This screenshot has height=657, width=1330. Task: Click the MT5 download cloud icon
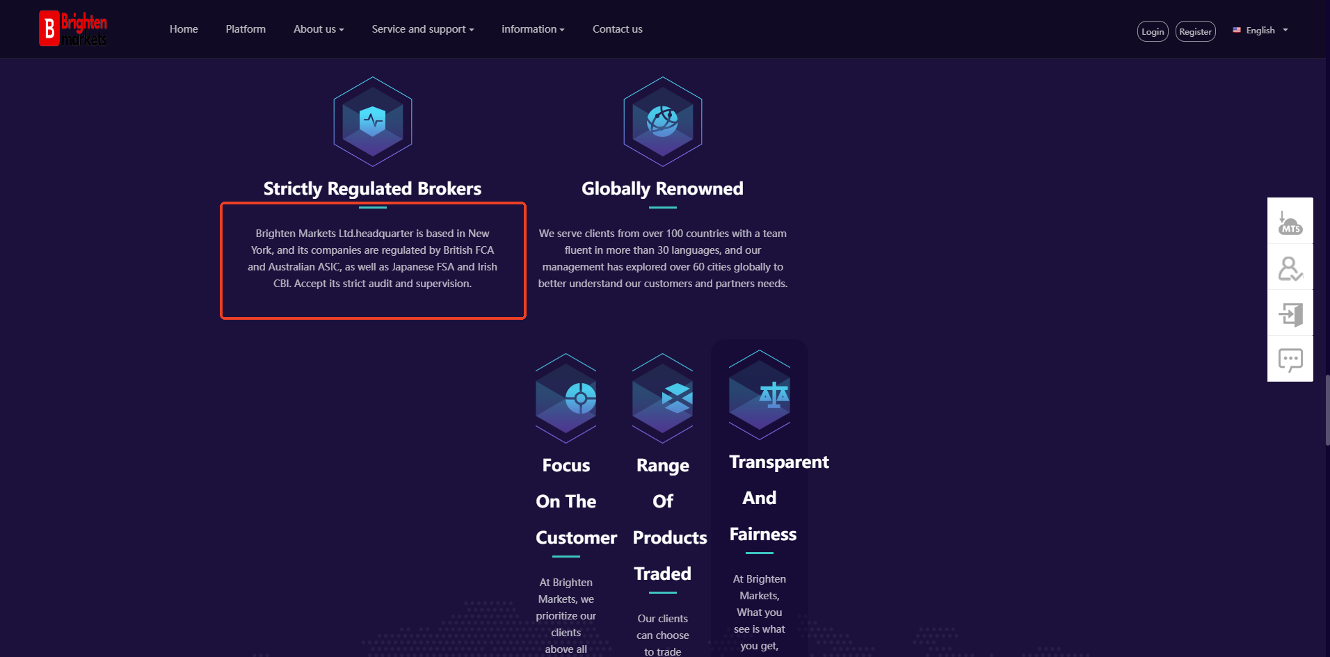[1290, 222]
